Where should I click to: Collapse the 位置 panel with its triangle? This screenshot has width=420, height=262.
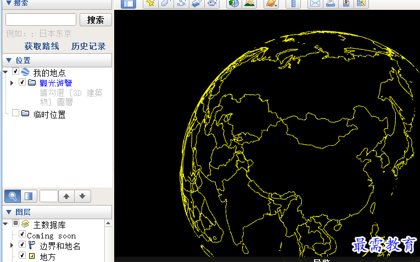coord(9,60)
